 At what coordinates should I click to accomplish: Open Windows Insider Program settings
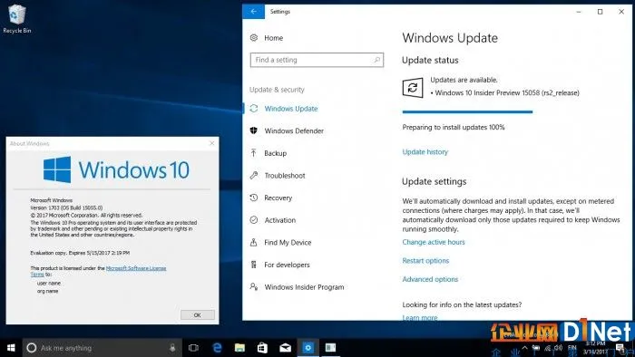[304, 287]
